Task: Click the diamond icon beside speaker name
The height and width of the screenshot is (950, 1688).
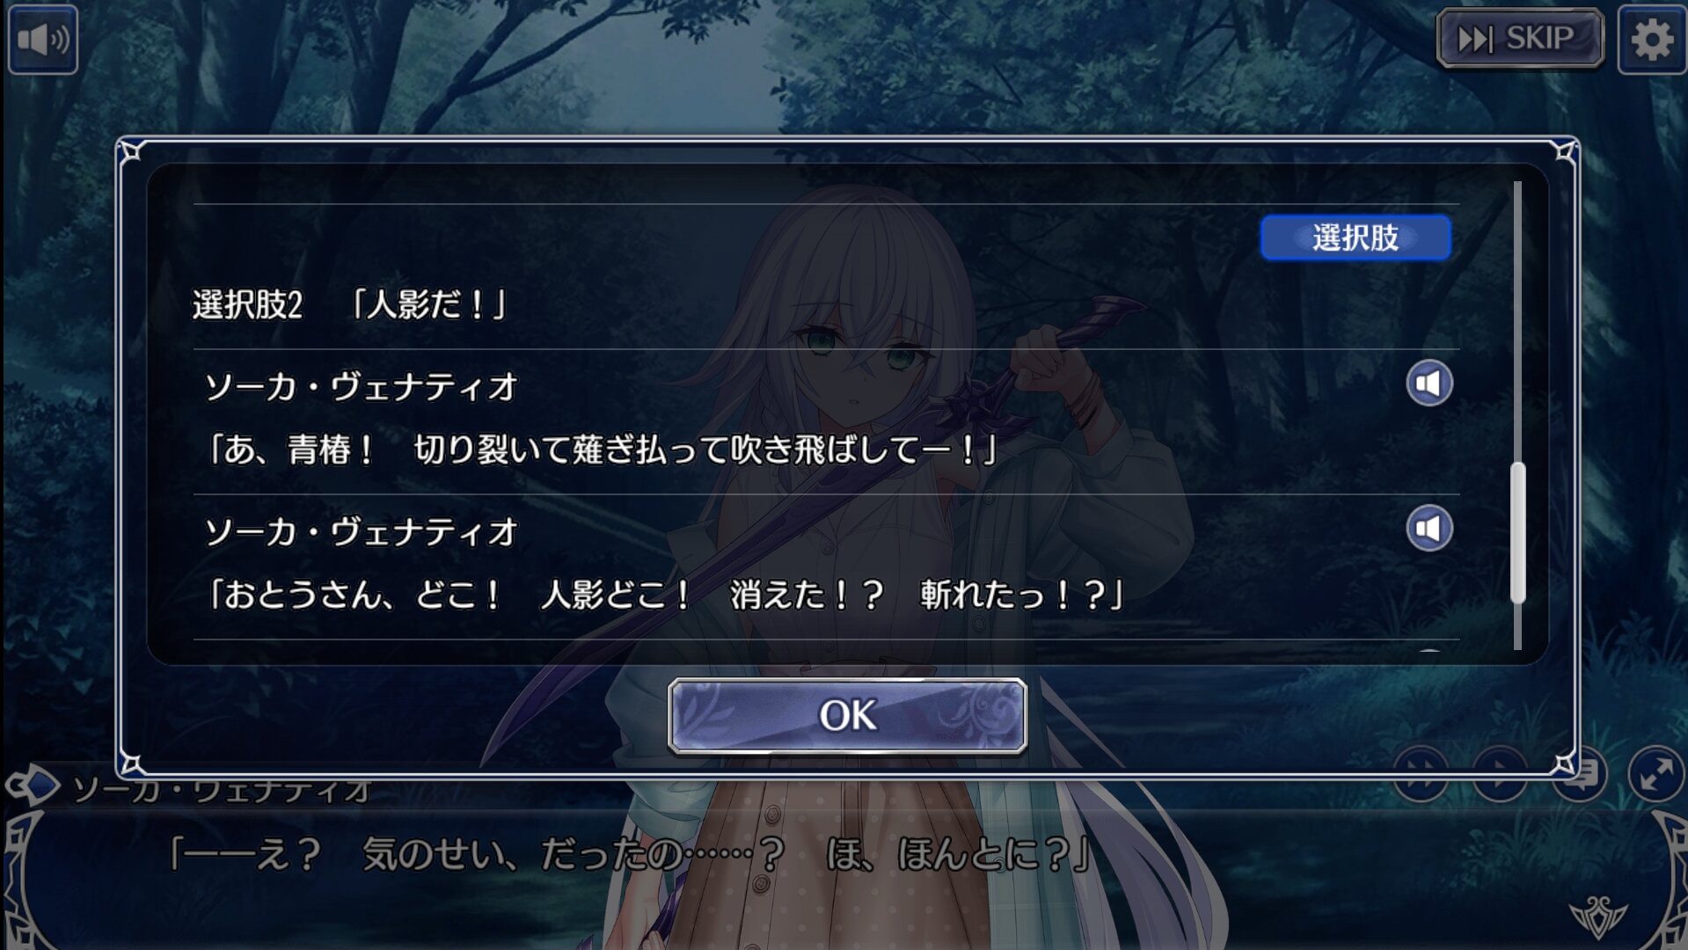Action: (33, 786)
